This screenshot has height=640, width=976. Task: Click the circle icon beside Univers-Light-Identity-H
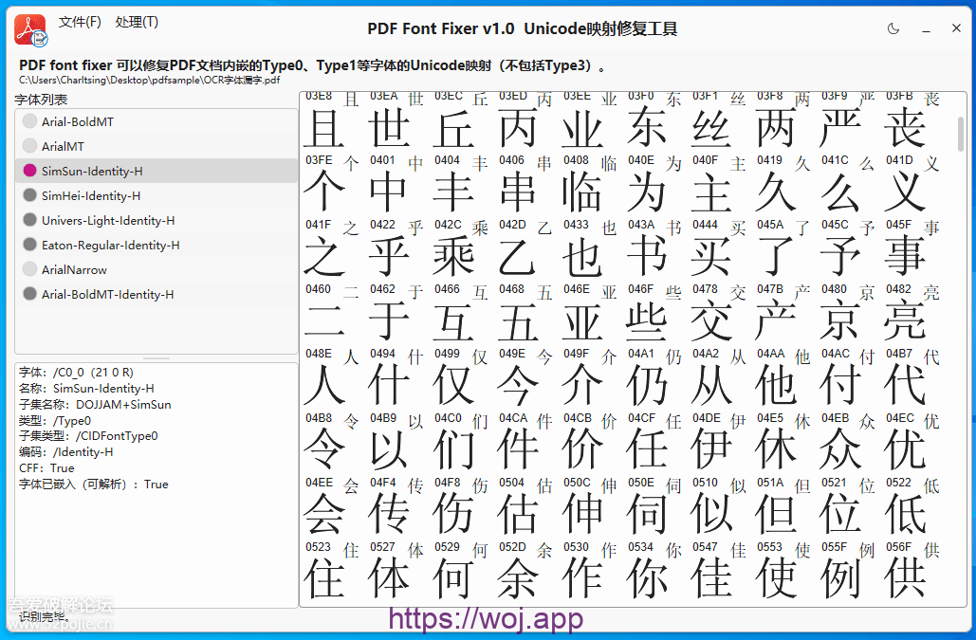coord(29,220)
